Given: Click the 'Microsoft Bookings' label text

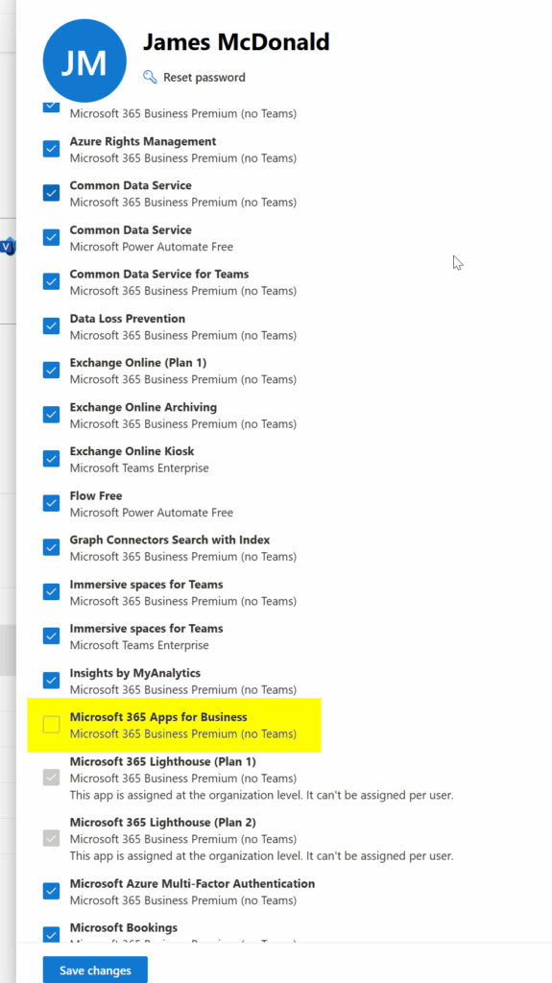Looking at the screenshot, I should [124, 927].
